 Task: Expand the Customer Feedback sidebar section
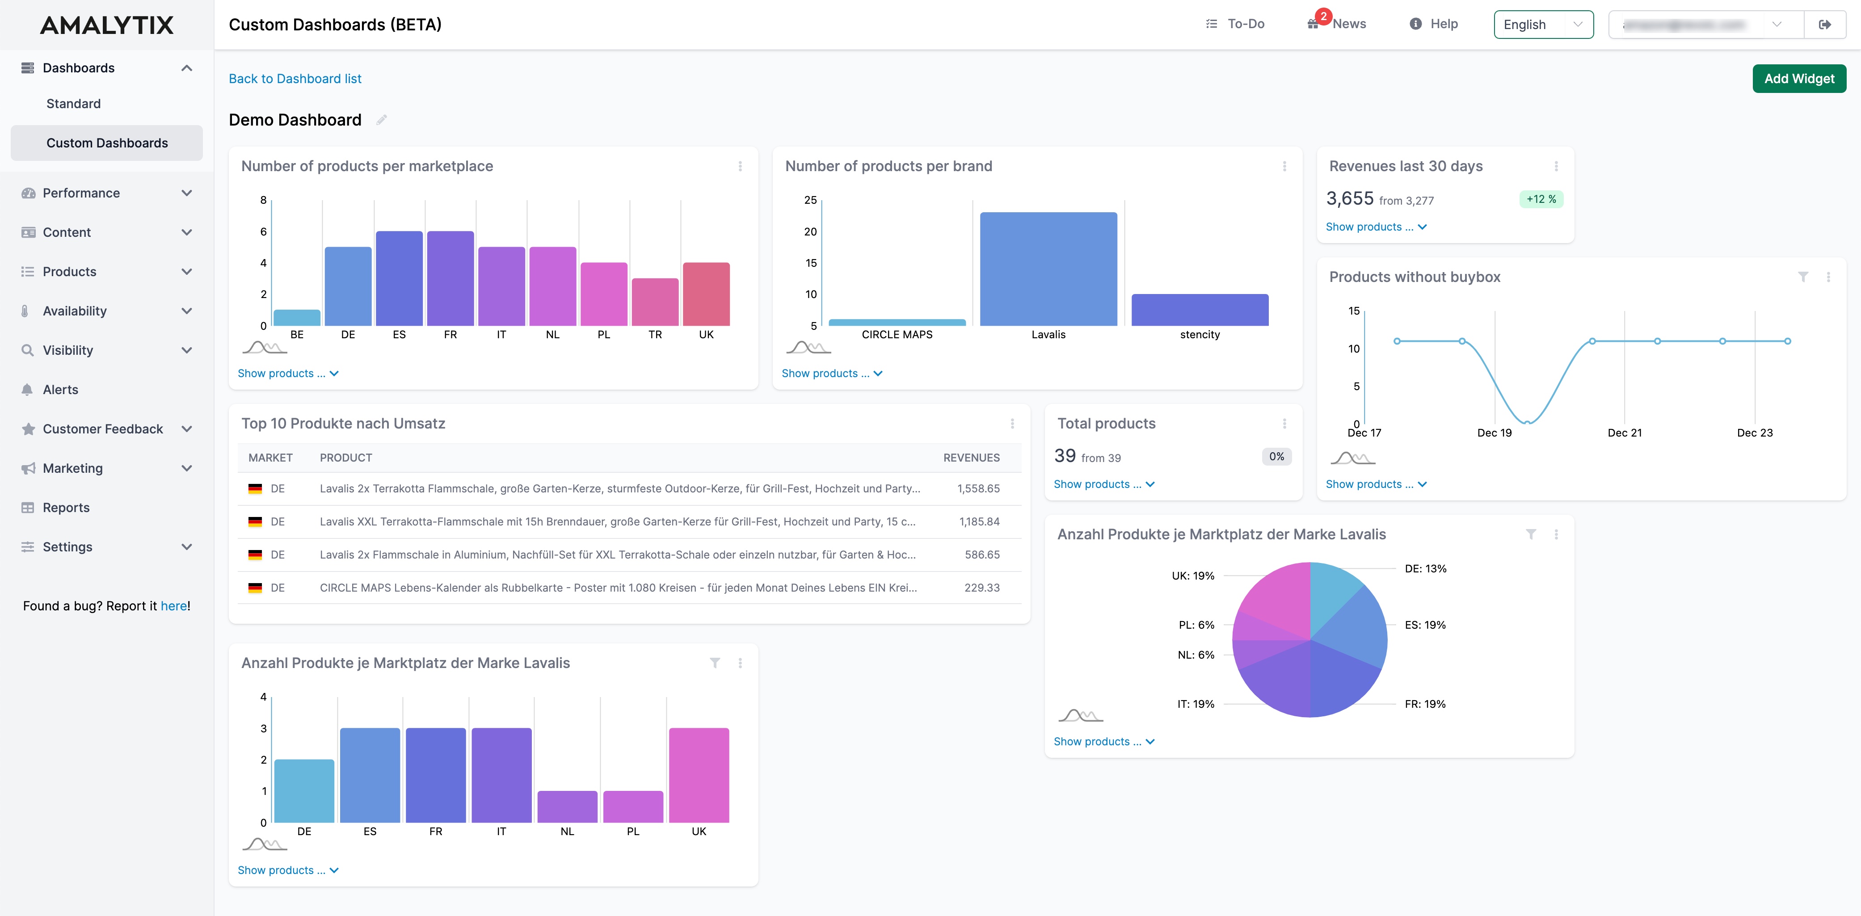186,429
